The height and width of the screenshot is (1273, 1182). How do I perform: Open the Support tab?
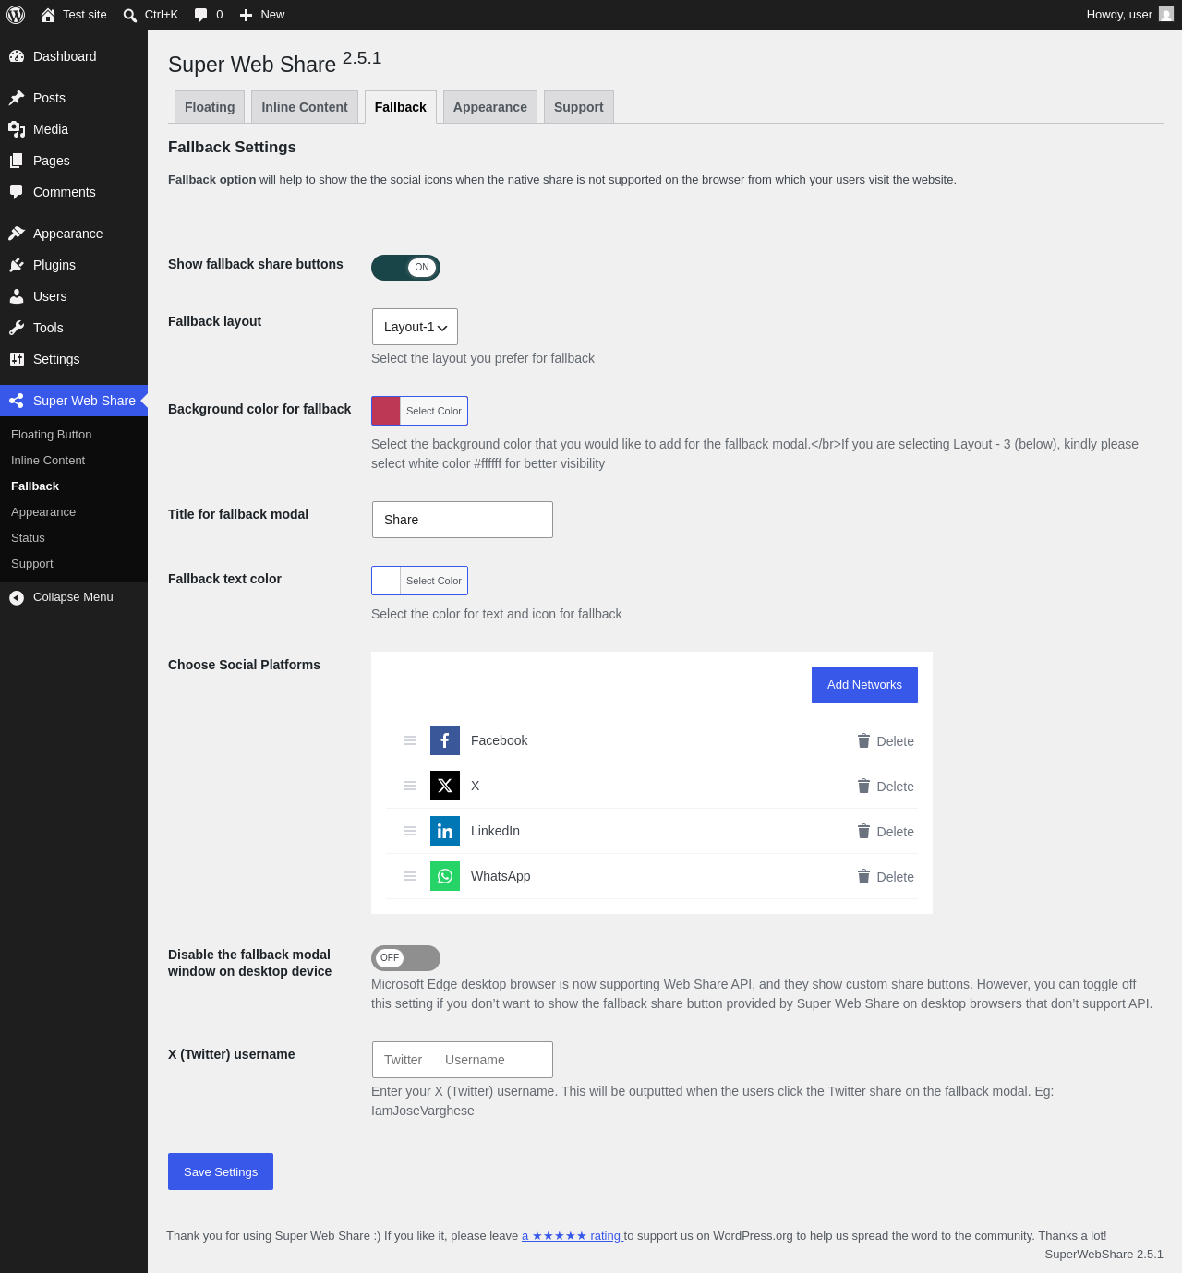[579, 107]
